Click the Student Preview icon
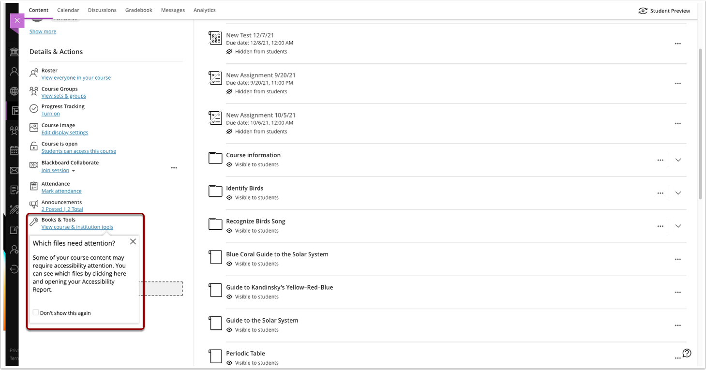706x370 pixels. [x=643, y=11]
